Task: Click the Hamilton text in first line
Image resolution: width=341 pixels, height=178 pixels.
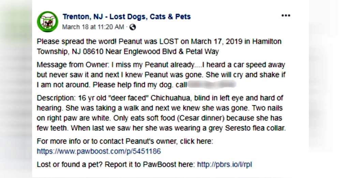Action: (x=267, y=42)
